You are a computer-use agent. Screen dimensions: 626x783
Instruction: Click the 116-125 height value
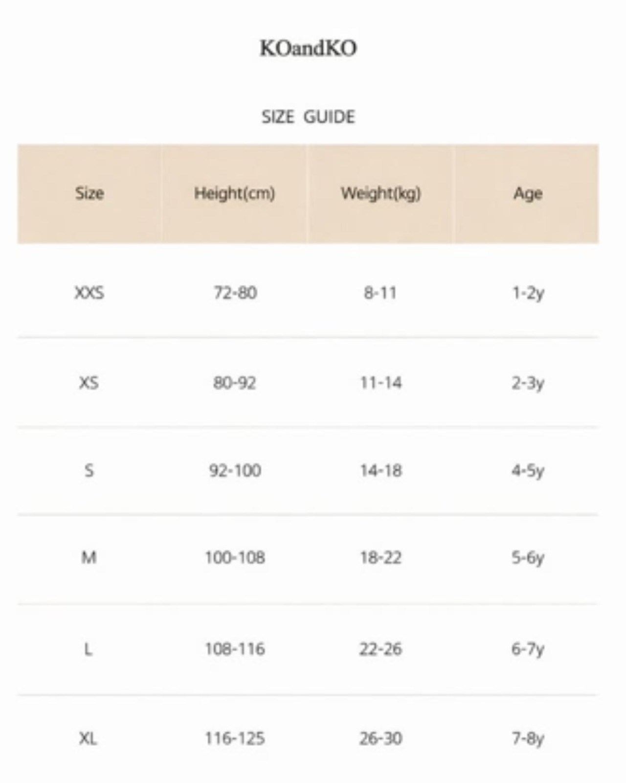(235, 738)
